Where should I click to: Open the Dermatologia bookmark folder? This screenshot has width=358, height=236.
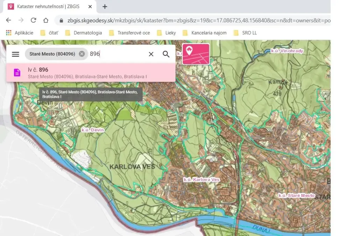84,33
